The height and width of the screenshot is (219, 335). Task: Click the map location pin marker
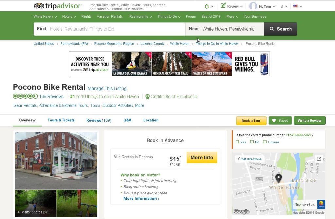pos(278,178)
